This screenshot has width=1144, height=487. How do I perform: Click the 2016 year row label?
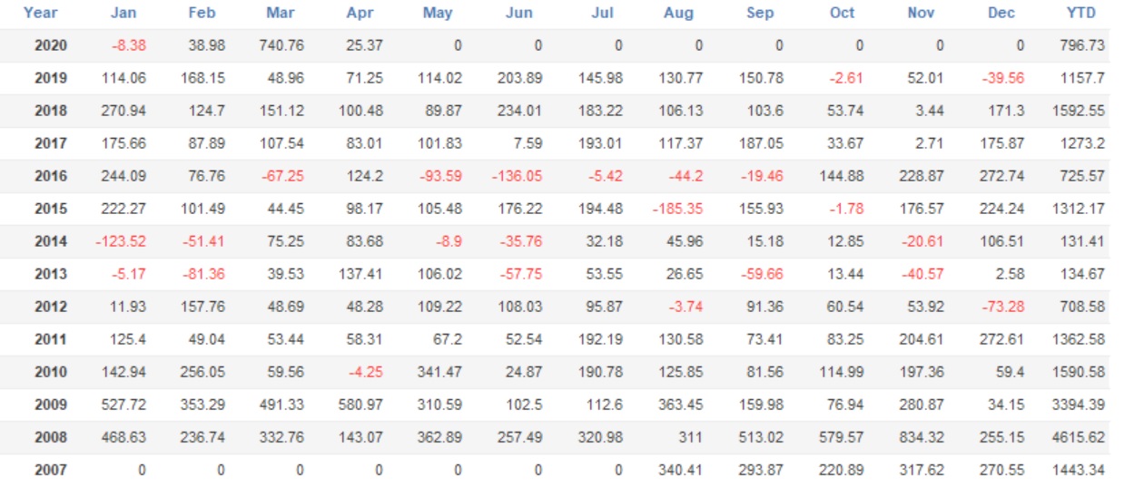(51, 176)
